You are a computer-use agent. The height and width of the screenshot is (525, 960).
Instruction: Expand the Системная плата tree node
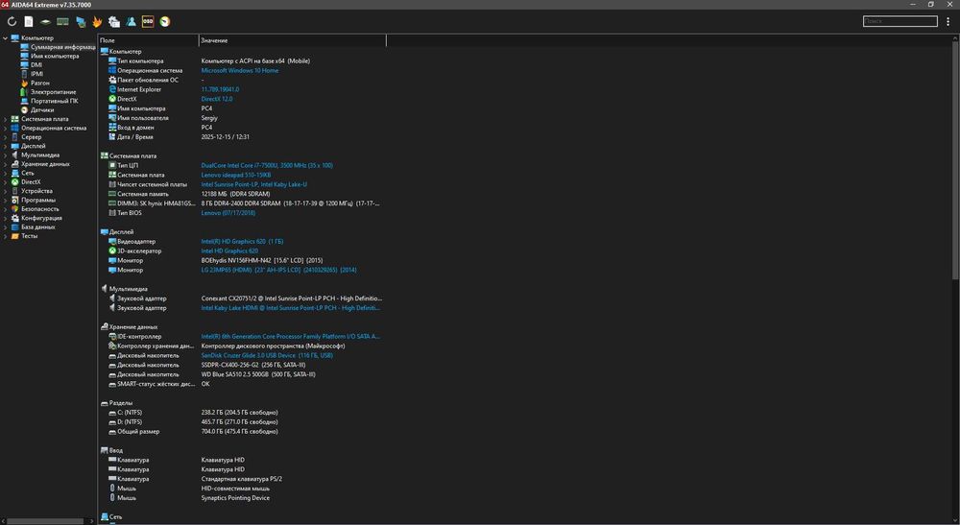tap(6, 119)
